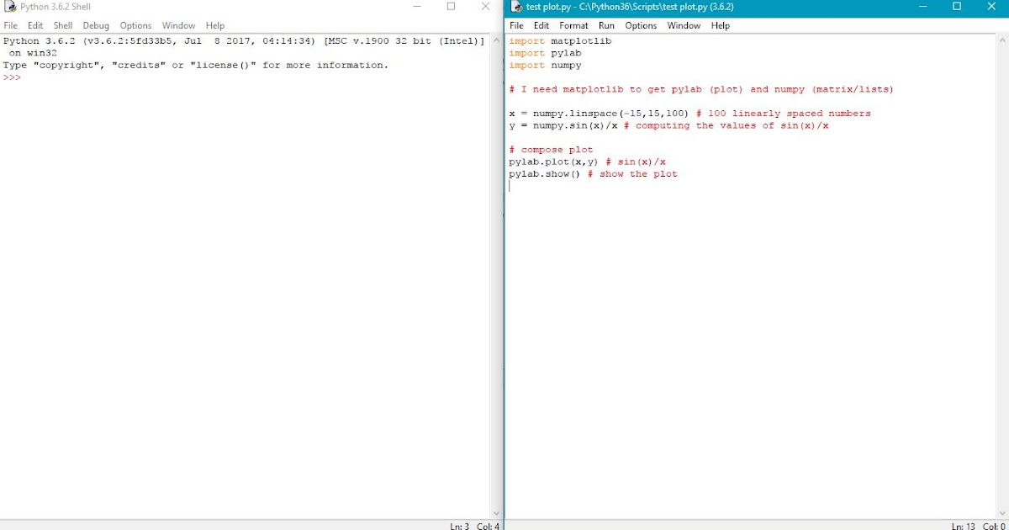Open the Run menu
Screen dimensions: 1009x530
click(x=605, y=25)
